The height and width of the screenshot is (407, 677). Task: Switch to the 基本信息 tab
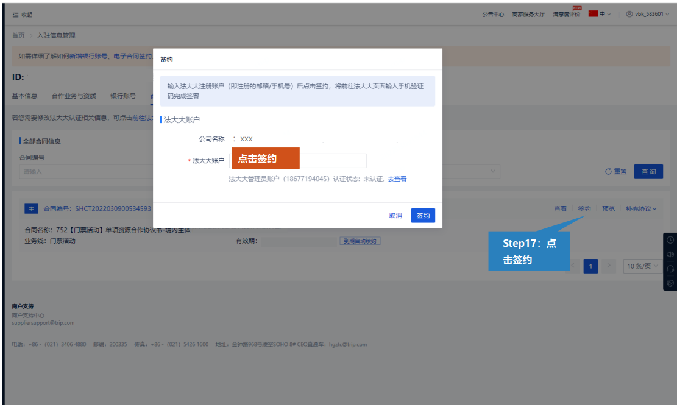pos(25,96)
